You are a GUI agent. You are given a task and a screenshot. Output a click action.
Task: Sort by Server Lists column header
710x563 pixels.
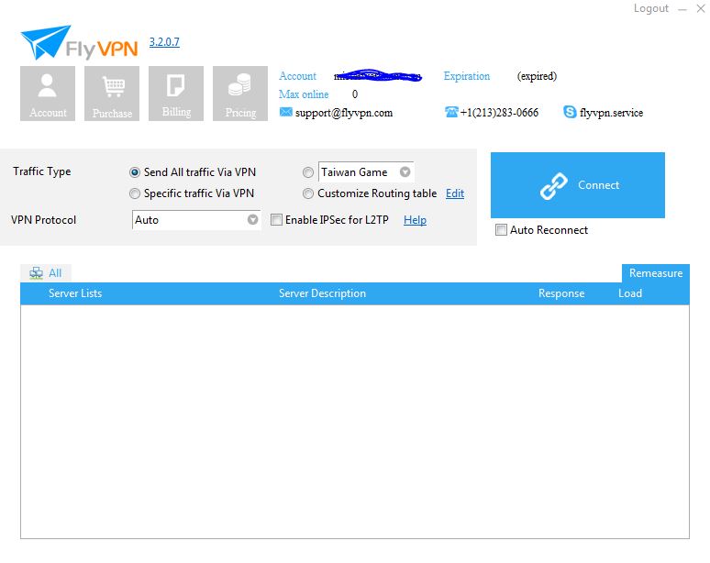(75, 293)
